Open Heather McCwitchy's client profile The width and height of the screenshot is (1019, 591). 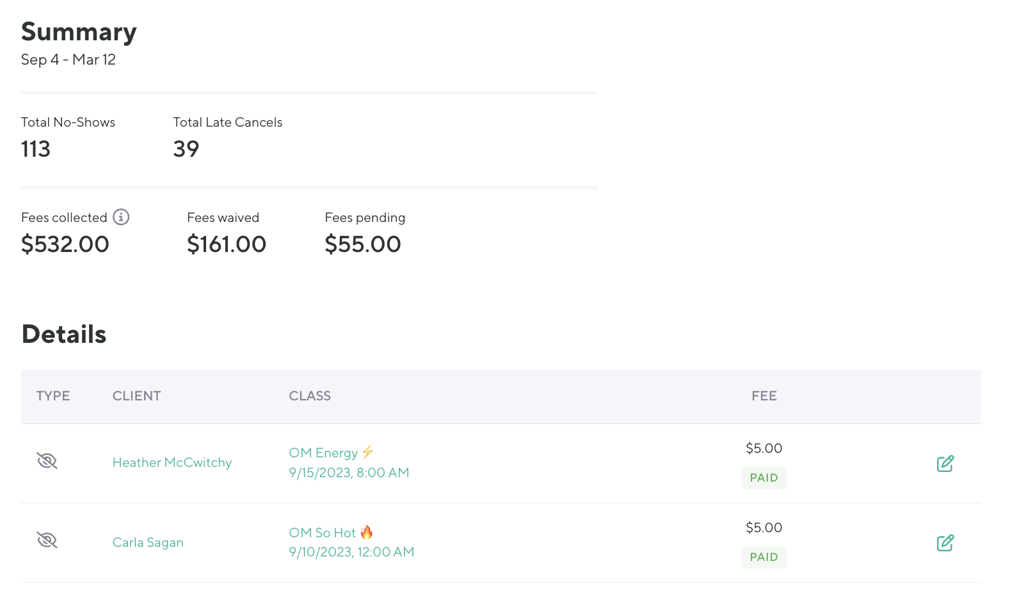point(172,462)
